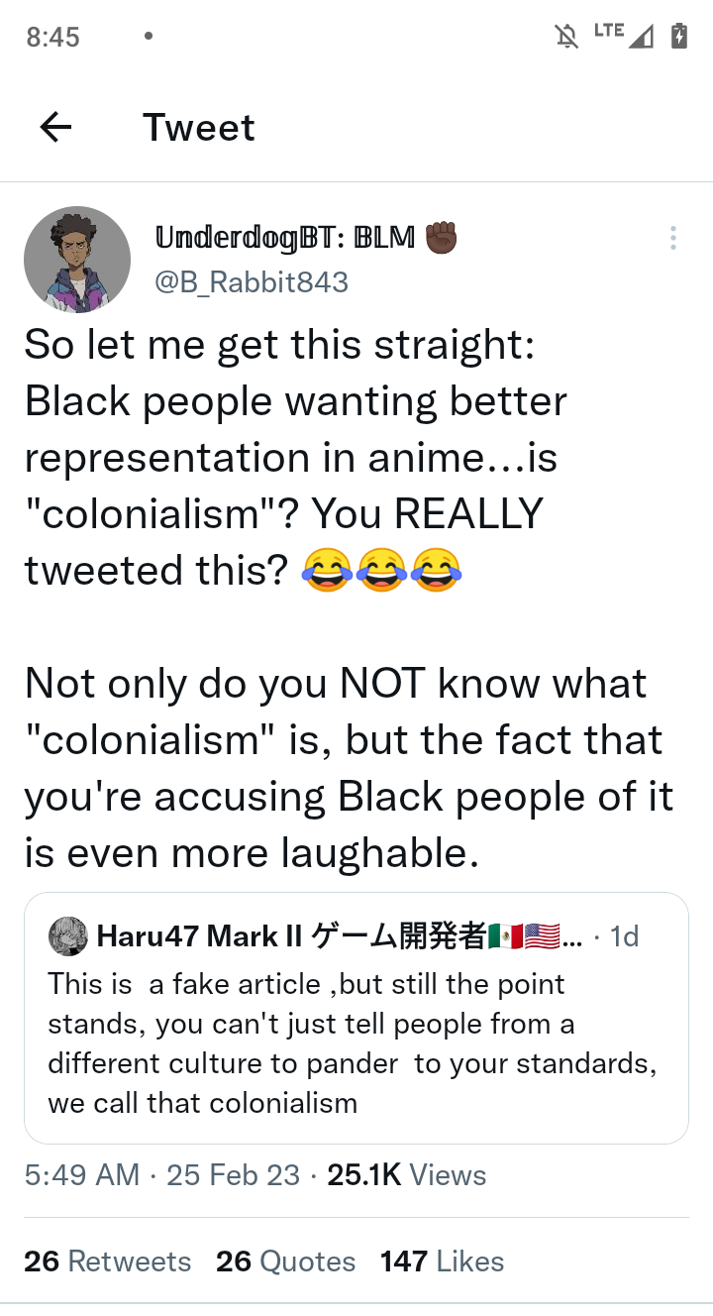Open UnderdogBT's profile avatar

point(77,260)
